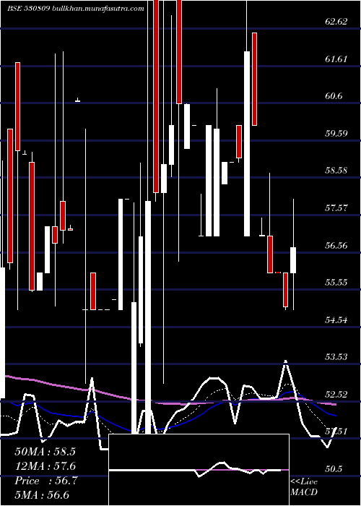
Task: Click the 62.62 price axis label
Action: point(336,22)
